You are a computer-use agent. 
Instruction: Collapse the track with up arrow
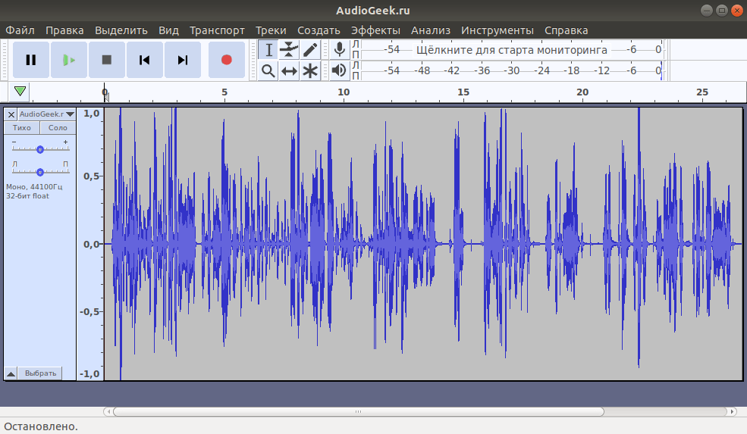click(x=11, y=373)
